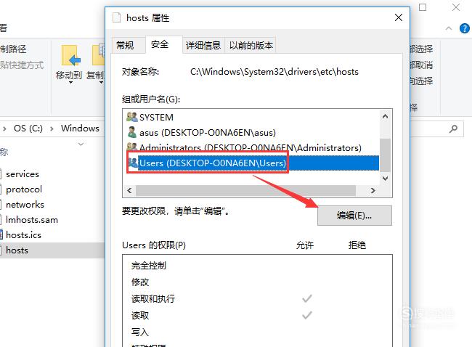Click the user list scroll-up arrow

click(385, 116)
